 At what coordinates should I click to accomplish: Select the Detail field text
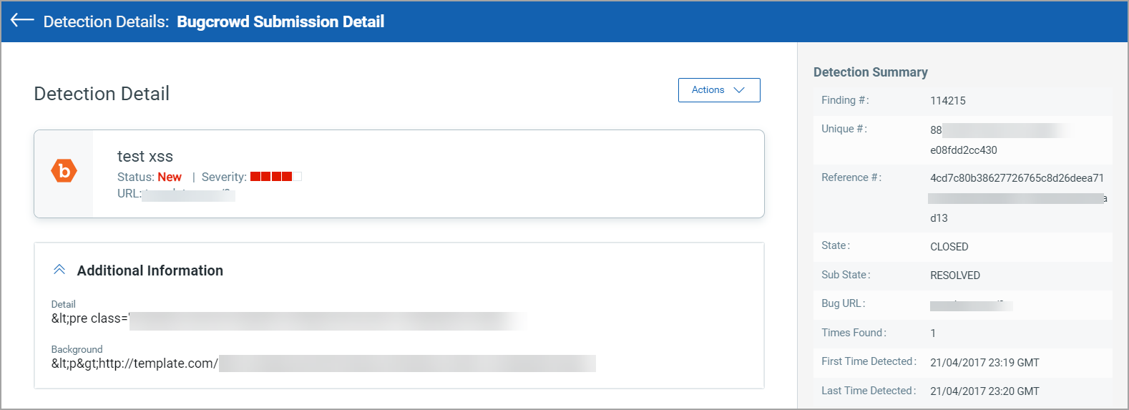[x=288, y=319]
